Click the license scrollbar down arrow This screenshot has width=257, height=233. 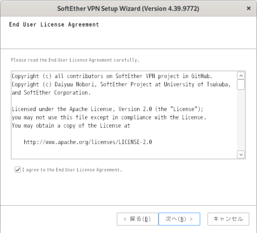coord(241,154)
